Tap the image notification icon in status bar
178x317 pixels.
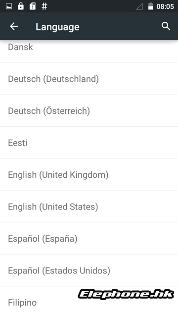click(x=9, y=6)
